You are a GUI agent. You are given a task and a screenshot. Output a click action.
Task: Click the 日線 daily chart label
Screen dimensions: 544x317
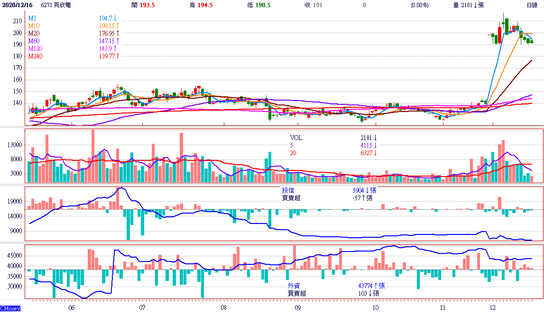click(532, 5)
